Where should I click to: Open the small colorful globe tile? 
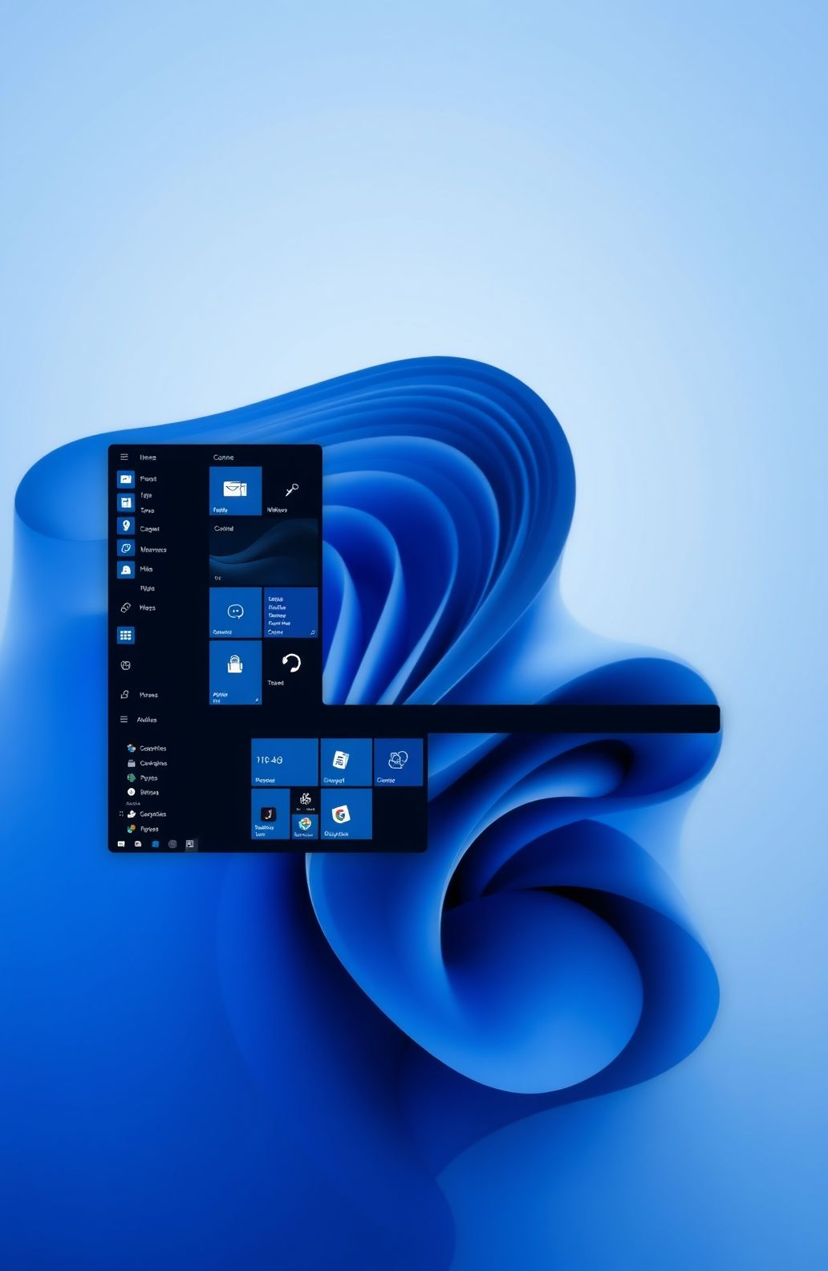(304, 826)
